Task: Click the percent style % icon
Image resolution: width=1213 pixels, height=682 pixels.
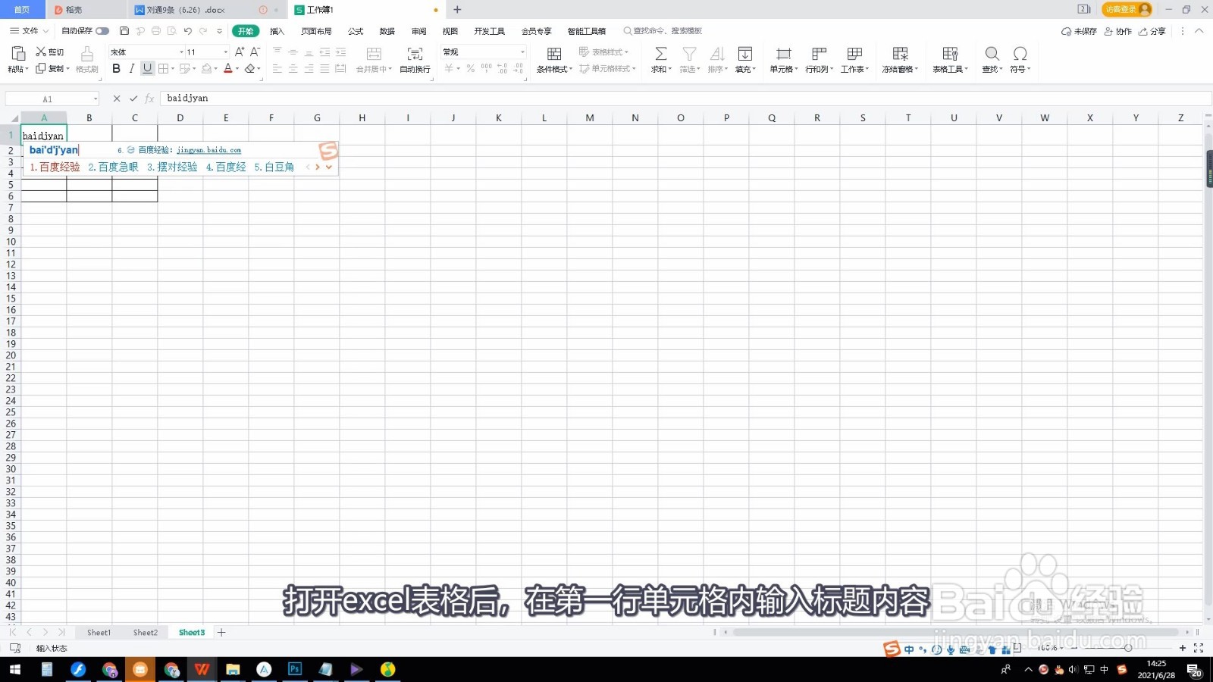Action: pyautogui.click(x=470, y=68)
